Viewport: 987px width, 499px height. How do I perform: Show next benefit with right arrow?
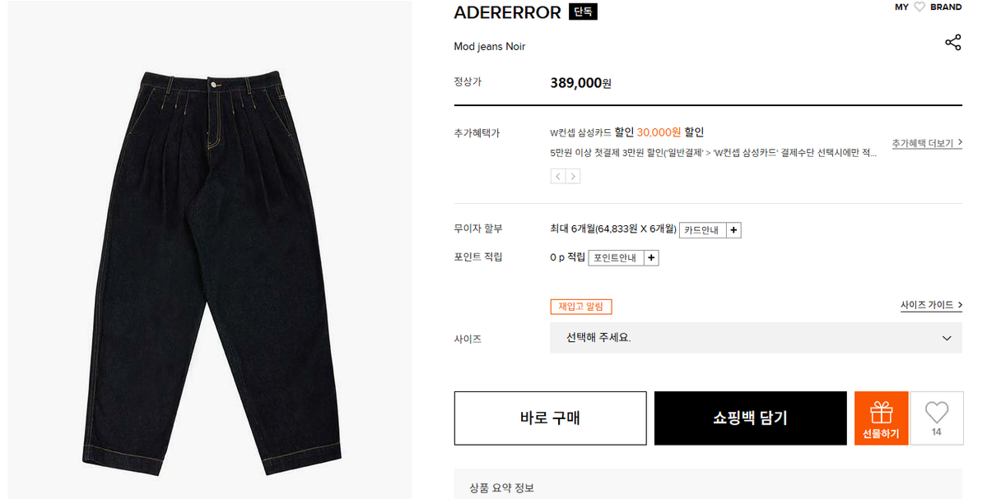pyautogui.click(x=573, y=177)
